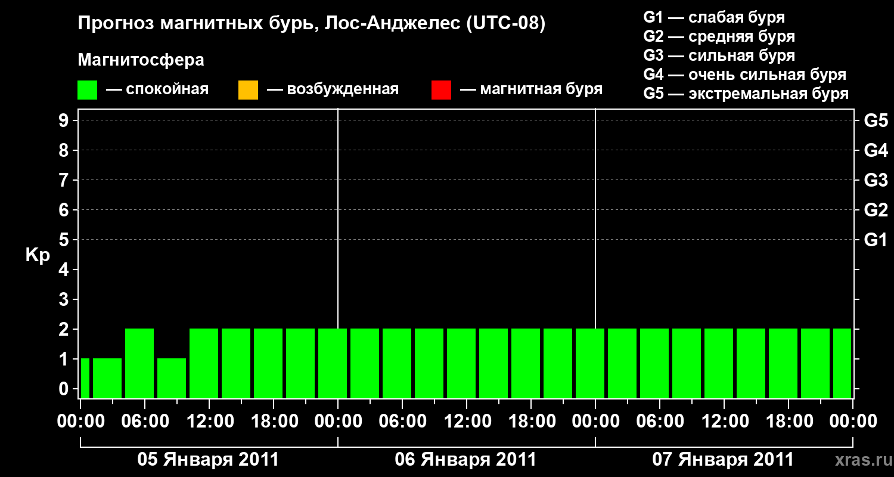Click the Kp 1 bar at 09:00 on 05 Января
This screenshot has height=477, width=894.
click(172, 378)
